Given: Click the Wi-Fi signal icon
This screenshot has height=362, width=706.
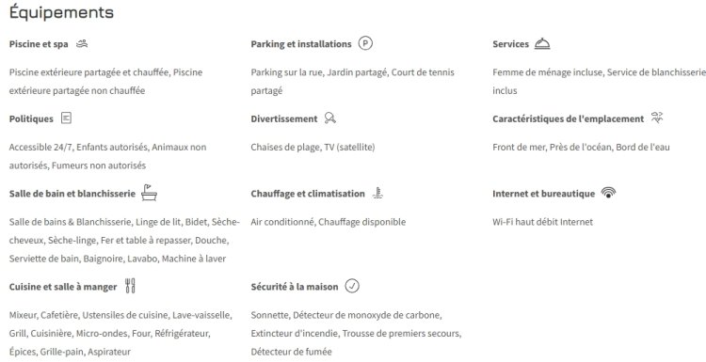Looking at the screenshot, I should (609, 193).
